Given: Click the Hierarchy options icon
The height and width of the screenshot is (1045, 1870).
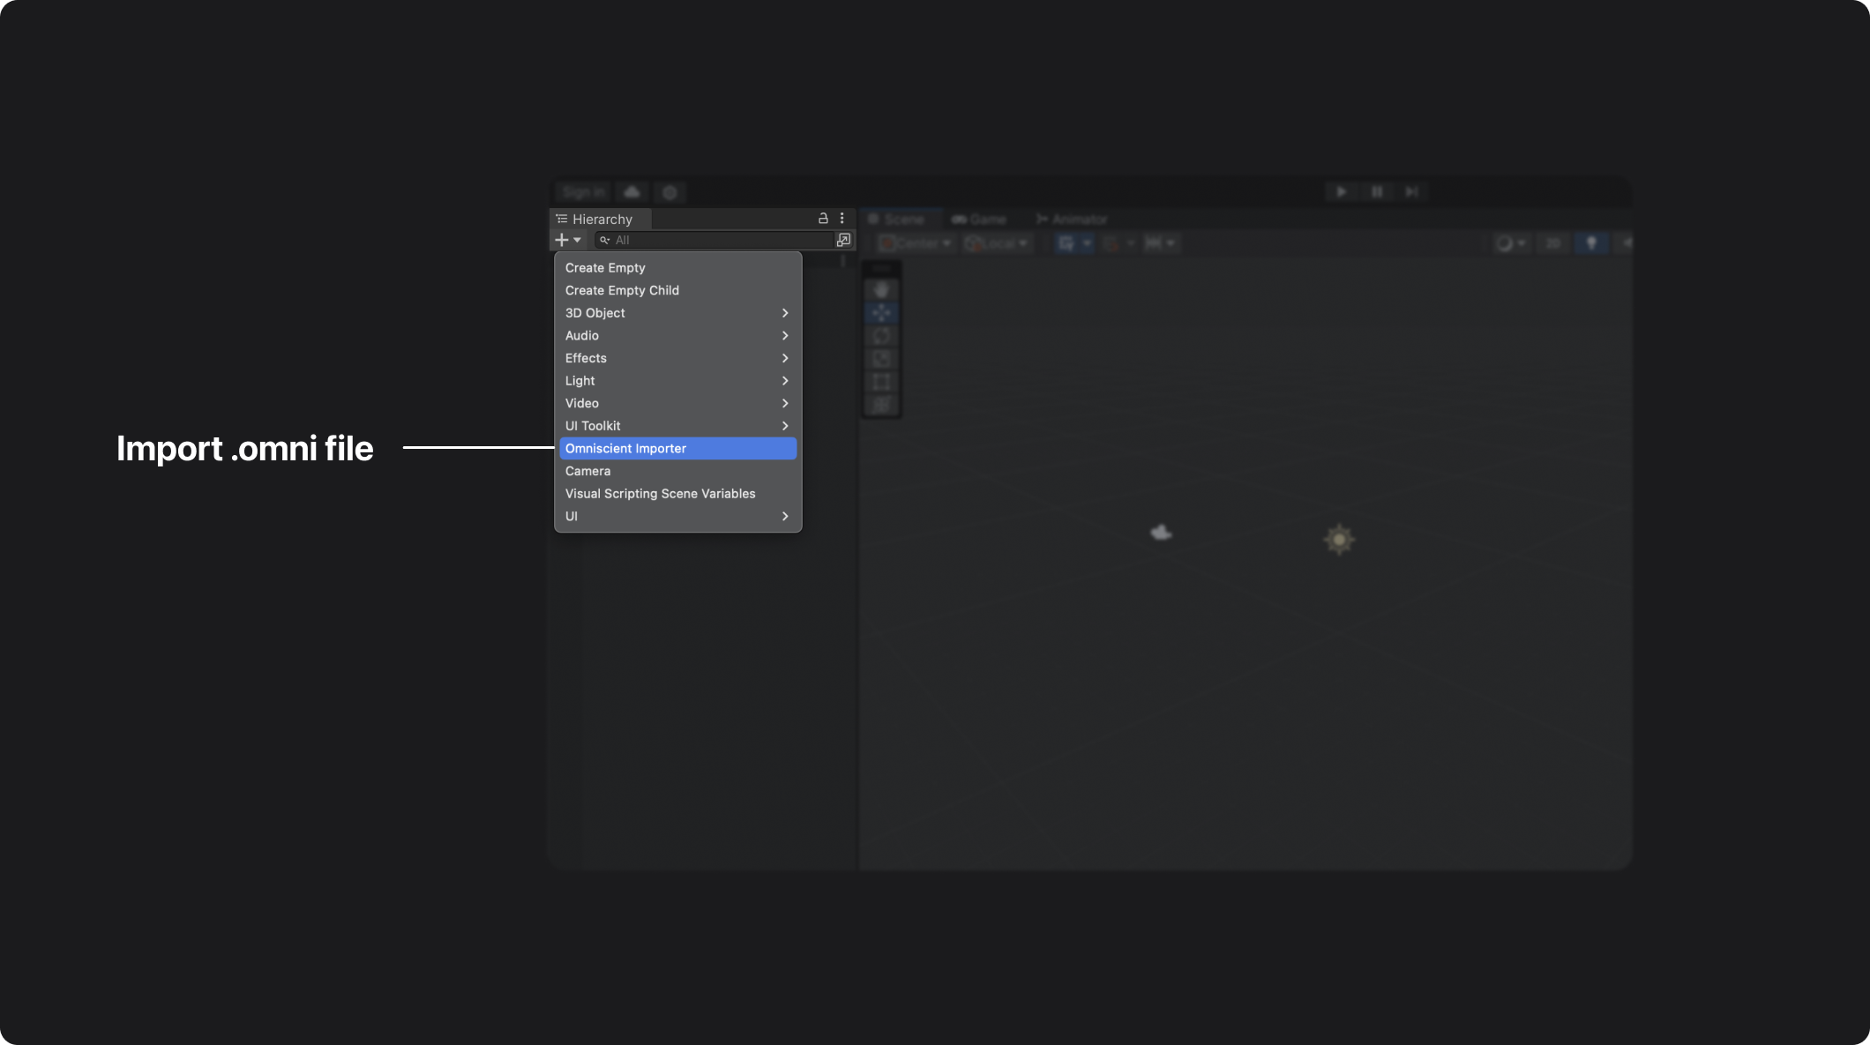Looking at the screenshot, I should click(840, 218).
